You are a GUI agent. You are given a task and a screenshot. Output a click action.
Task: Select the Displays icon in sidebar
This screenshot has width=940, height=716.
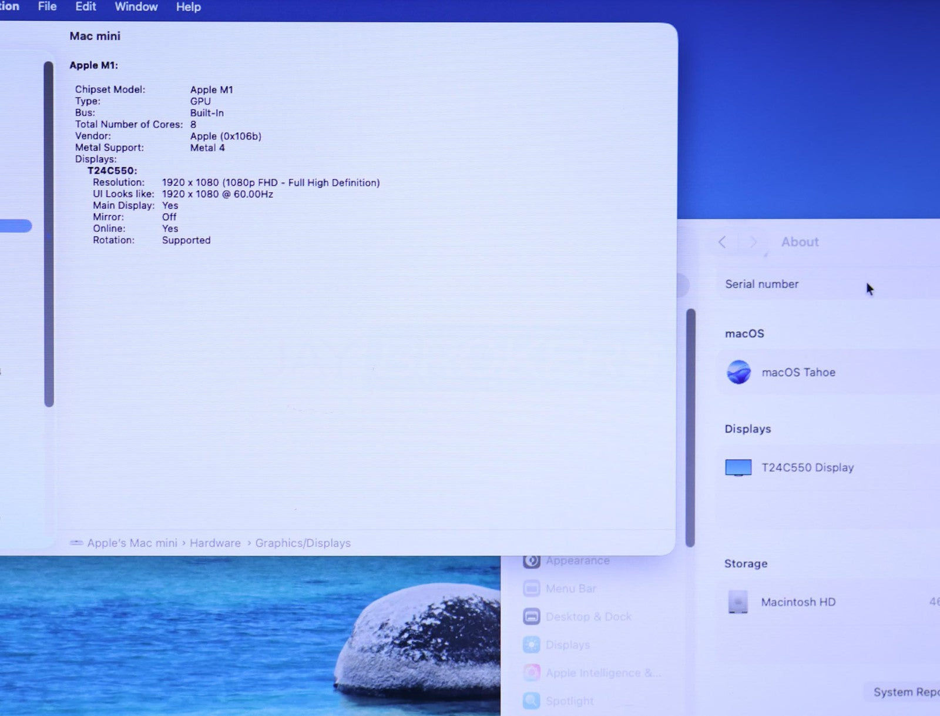coord(532,645)
